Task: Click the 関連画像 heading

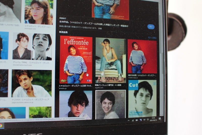Action: point(63,32)
